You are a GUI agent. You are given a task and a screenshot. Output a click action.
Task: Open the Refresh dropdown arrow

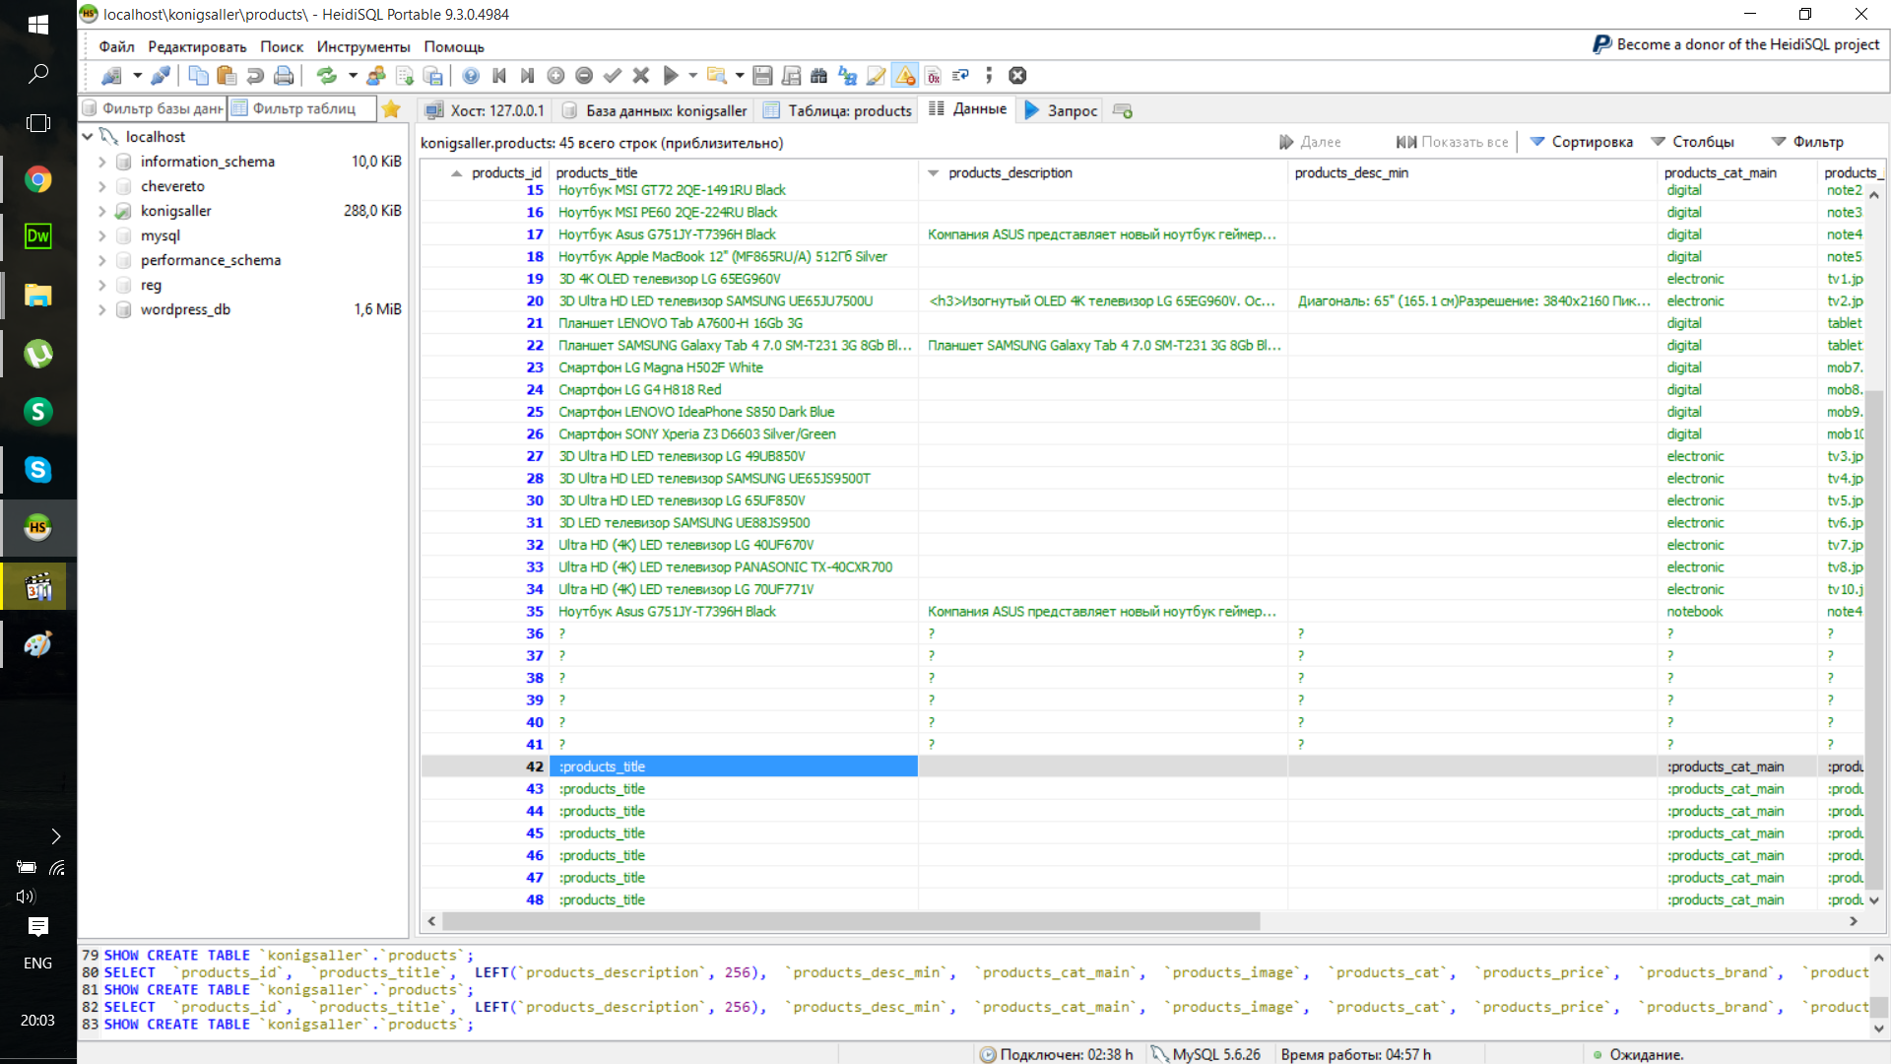(x=353, y=76)
